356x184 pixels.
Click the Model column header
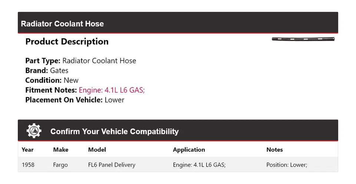pyautogui.click(x=97, y=150)
